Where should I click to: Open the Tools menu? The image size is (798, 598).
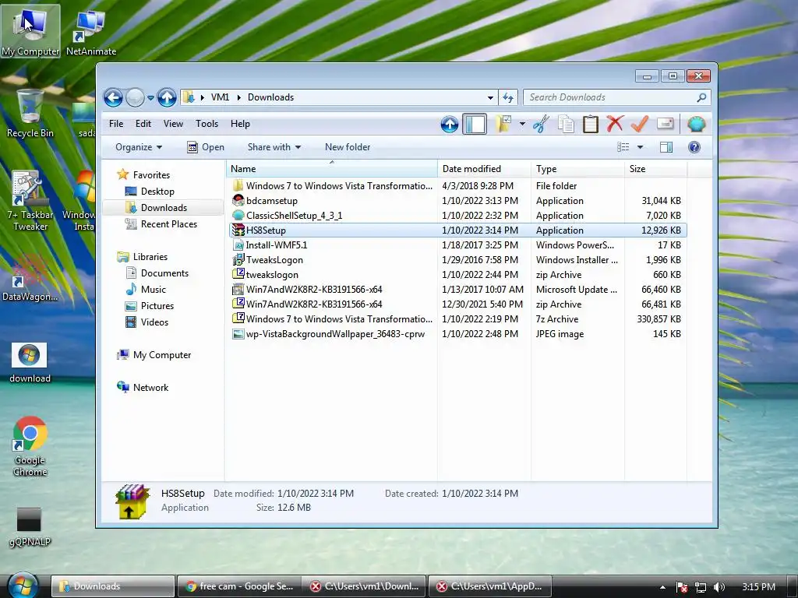(207, 124)
